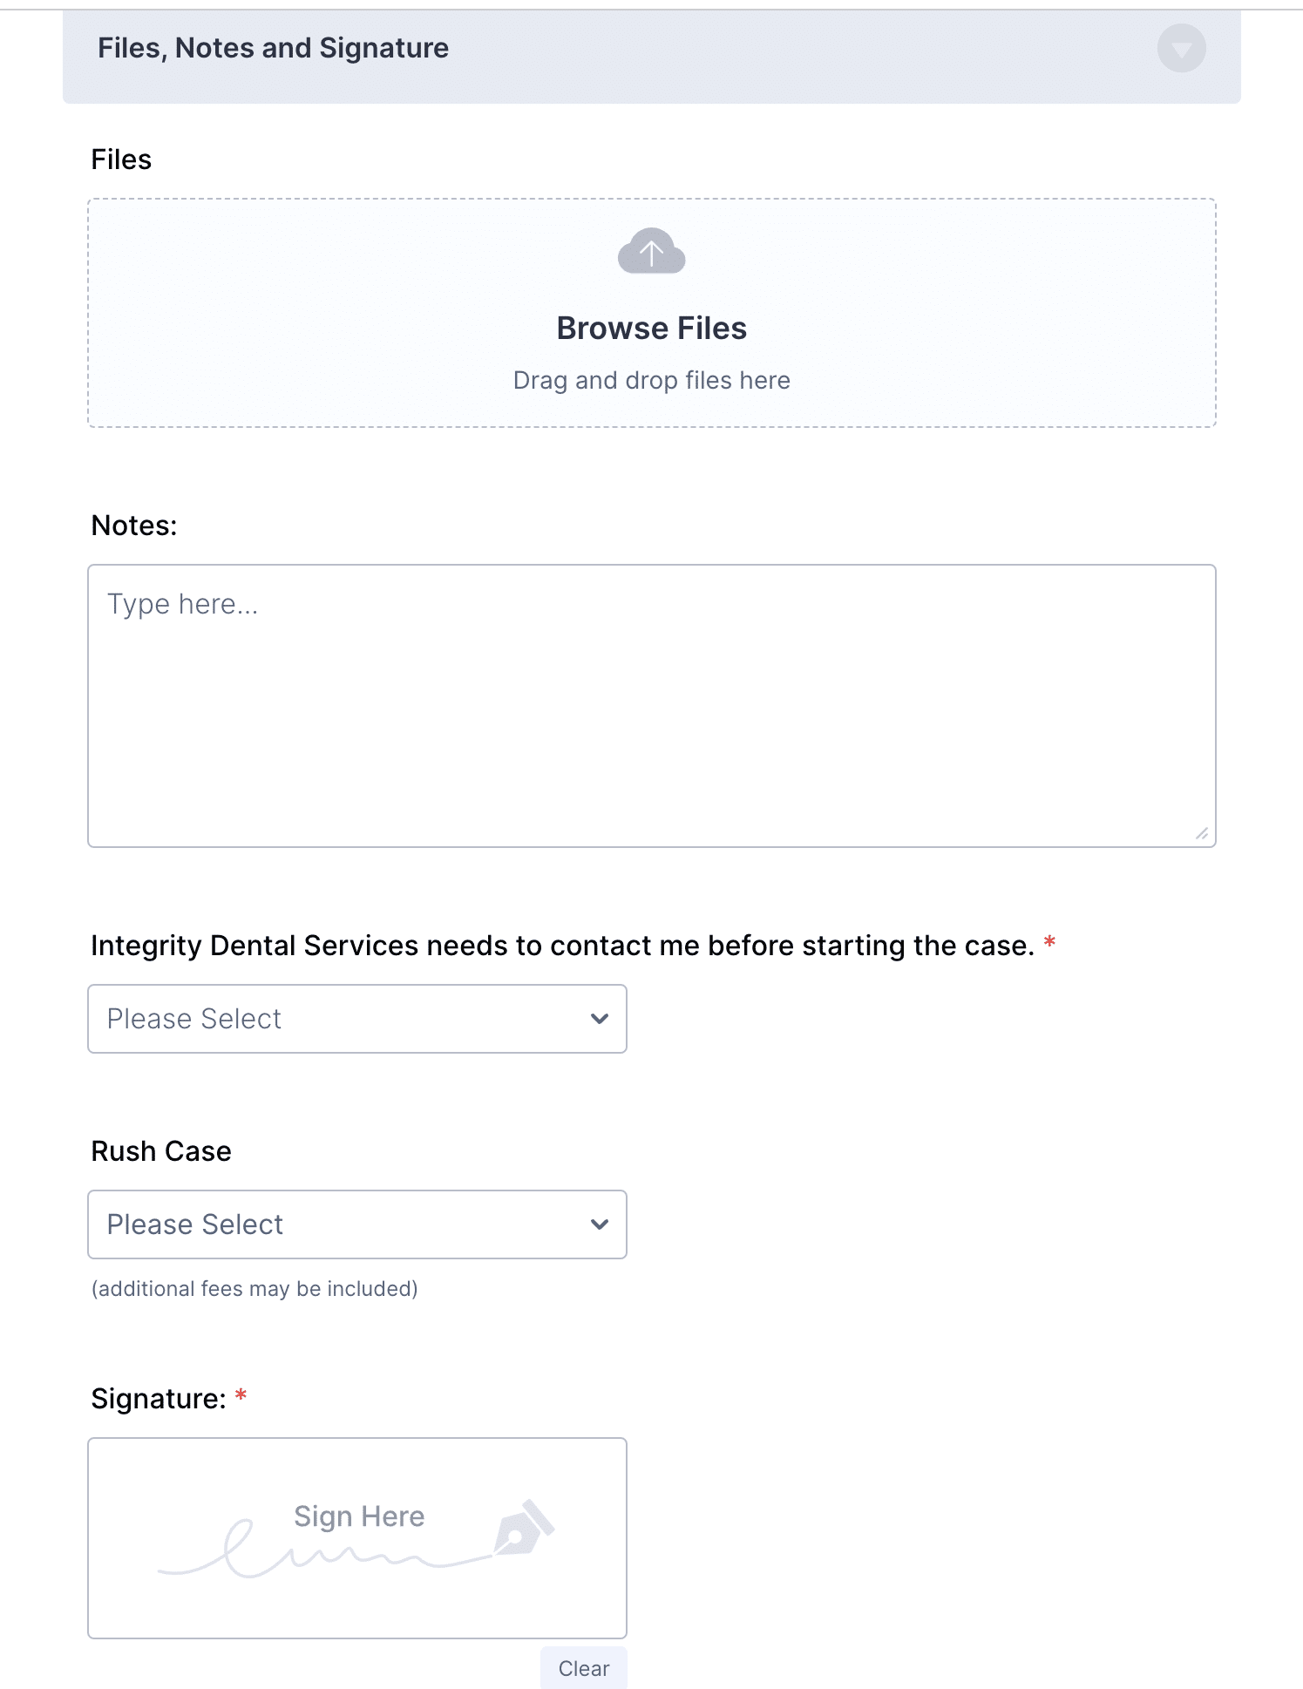
Task: Open the Rush Case dropdown
Action: tap(357, 1224)
